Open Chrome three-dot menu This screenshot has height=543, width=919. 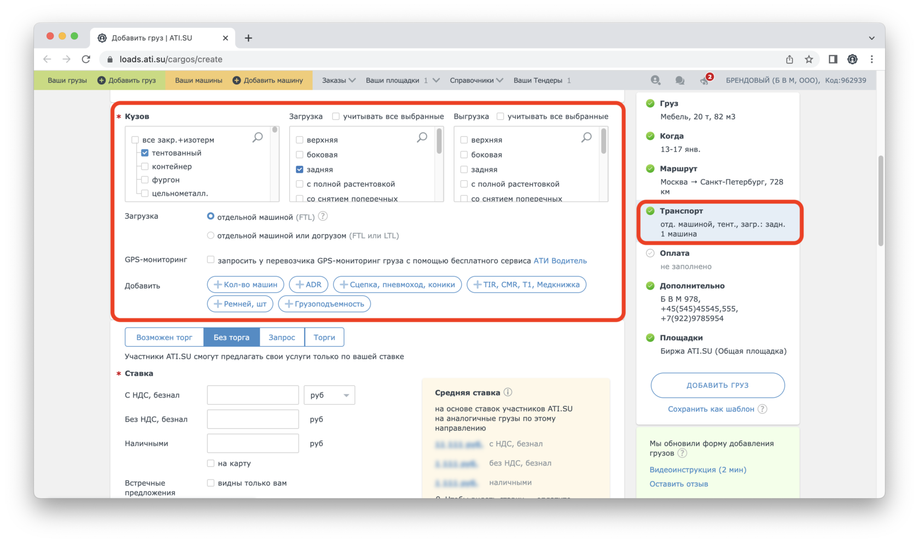coord(872,59)
